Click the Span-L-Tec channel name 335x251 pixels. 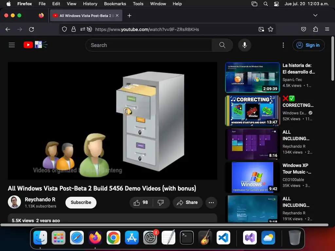click(292, 80)
